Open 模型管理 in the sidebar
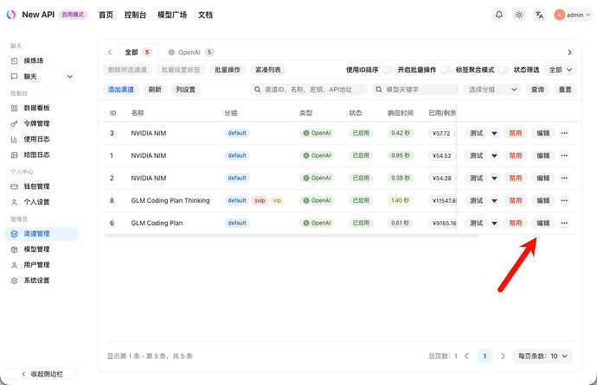 [42, 249]
